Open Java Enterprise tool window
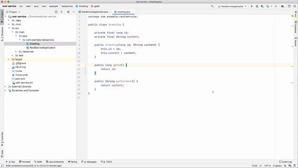The width and height of the screenshot is (298, 168). 55,162
